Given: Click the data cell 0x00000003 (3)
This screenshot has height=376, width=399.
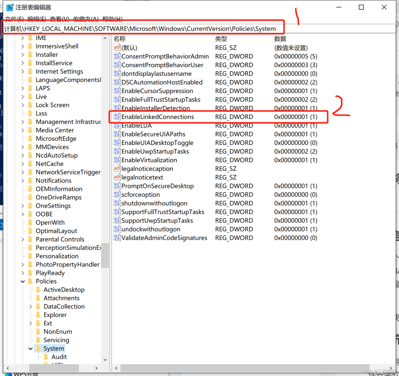Looking at the screenshot, I should click(296, 65).
